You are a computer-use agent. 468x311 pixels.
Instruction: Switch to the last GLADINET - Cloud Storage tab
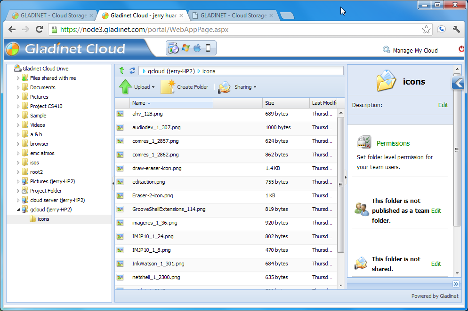point(234,16)
